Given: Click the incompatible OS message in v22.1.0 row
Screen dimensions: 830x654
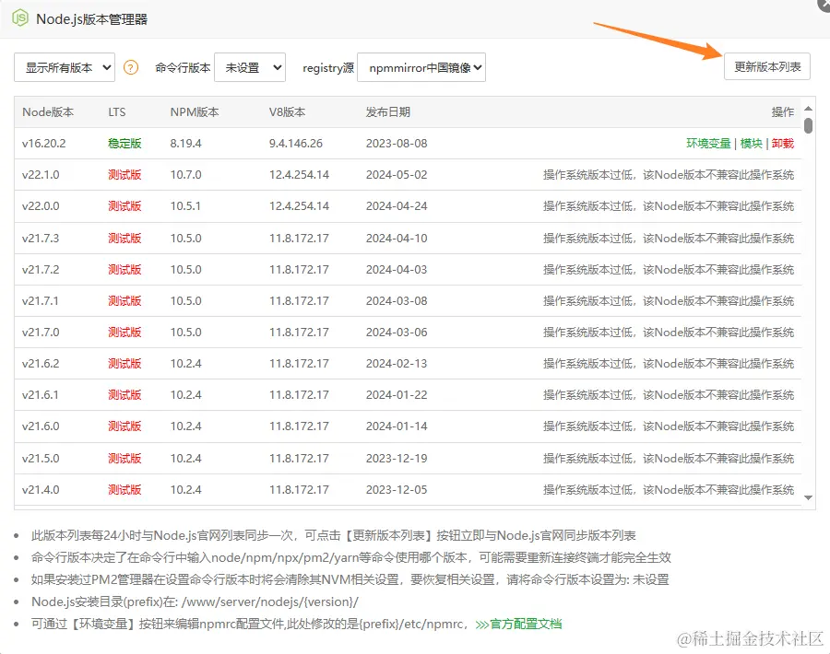Looking at the screenshot, I should pos(669,174).
